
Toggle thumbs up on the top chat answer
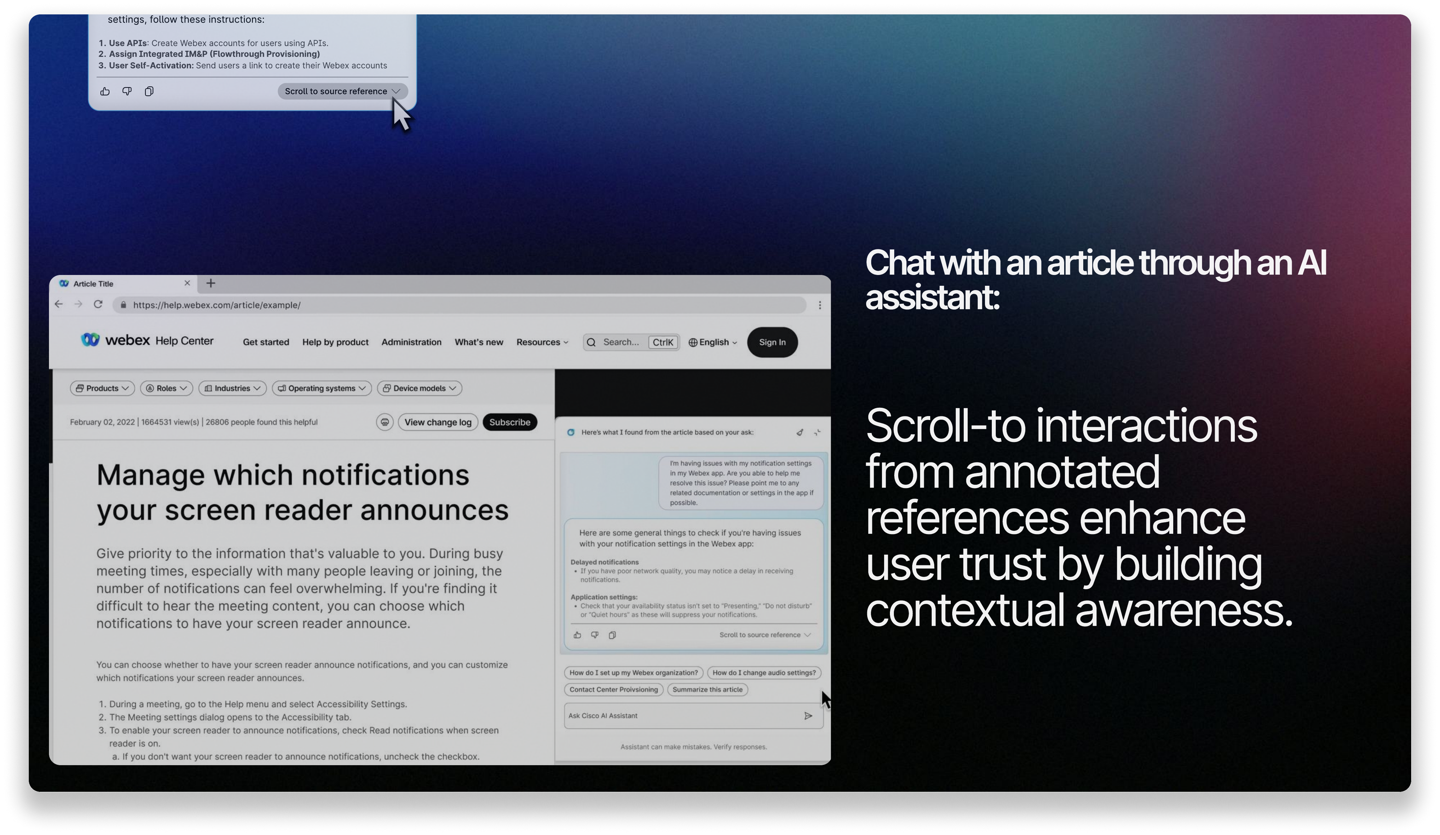[x=104, y=91]
